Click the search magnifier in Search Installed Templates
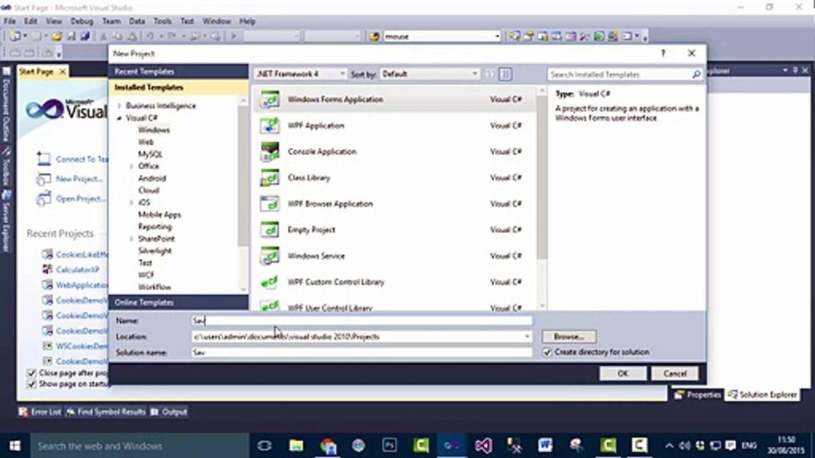The image size is (815, 458). [x=697, y=74]
